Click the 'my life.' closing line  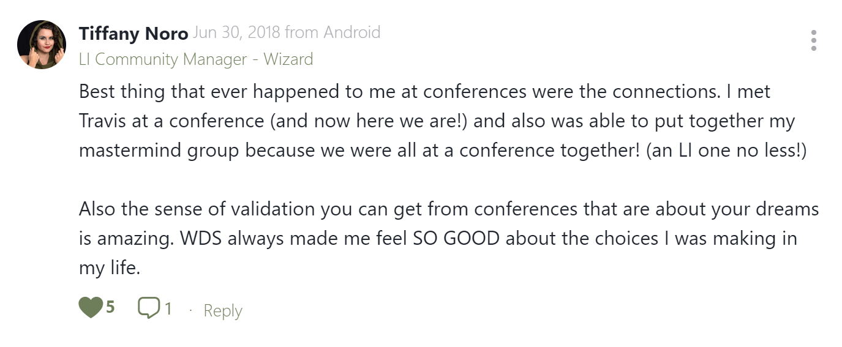coord(110,267)
